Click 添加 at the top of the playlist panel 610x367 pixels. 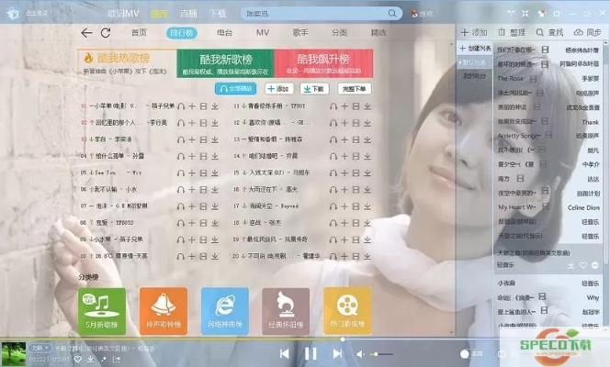pos(474,32)
